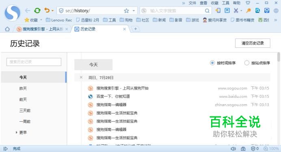This screenshot has width=281, height=152.
Task: Click the shield security icon in address bar
Action: click(61, 11)
